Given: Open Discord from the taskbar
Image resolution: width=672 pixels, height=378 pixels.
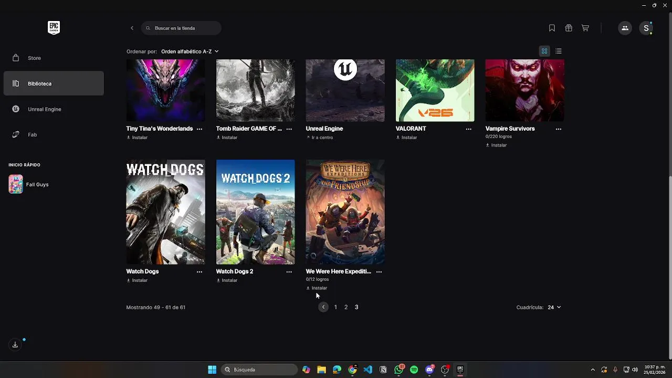Looking at the screenshot, I should pyautogui.click(x=429, y=370).
